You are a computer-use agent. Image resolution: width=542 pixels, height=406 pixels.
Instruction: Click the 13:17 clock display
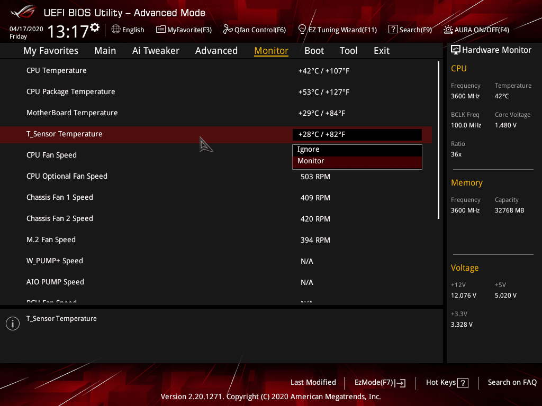[68, 32]
